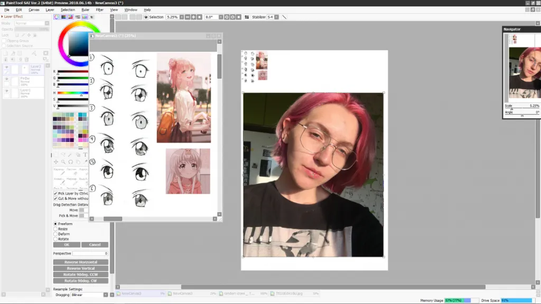The width and height of the screenshot is (541, 304).
Task: Click the Reverse Horizontal button
Action: tap(81, 262)
